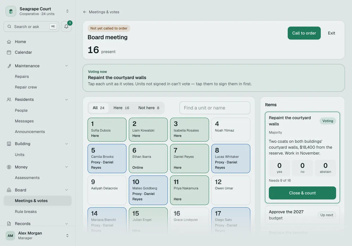The image size is (352, 246).
Task: Open Meetings & votes in sidebar
Action: click(x=37, y=201)
